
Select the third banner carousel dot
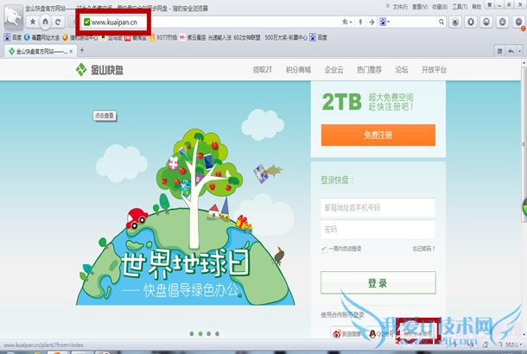(209, 334)
